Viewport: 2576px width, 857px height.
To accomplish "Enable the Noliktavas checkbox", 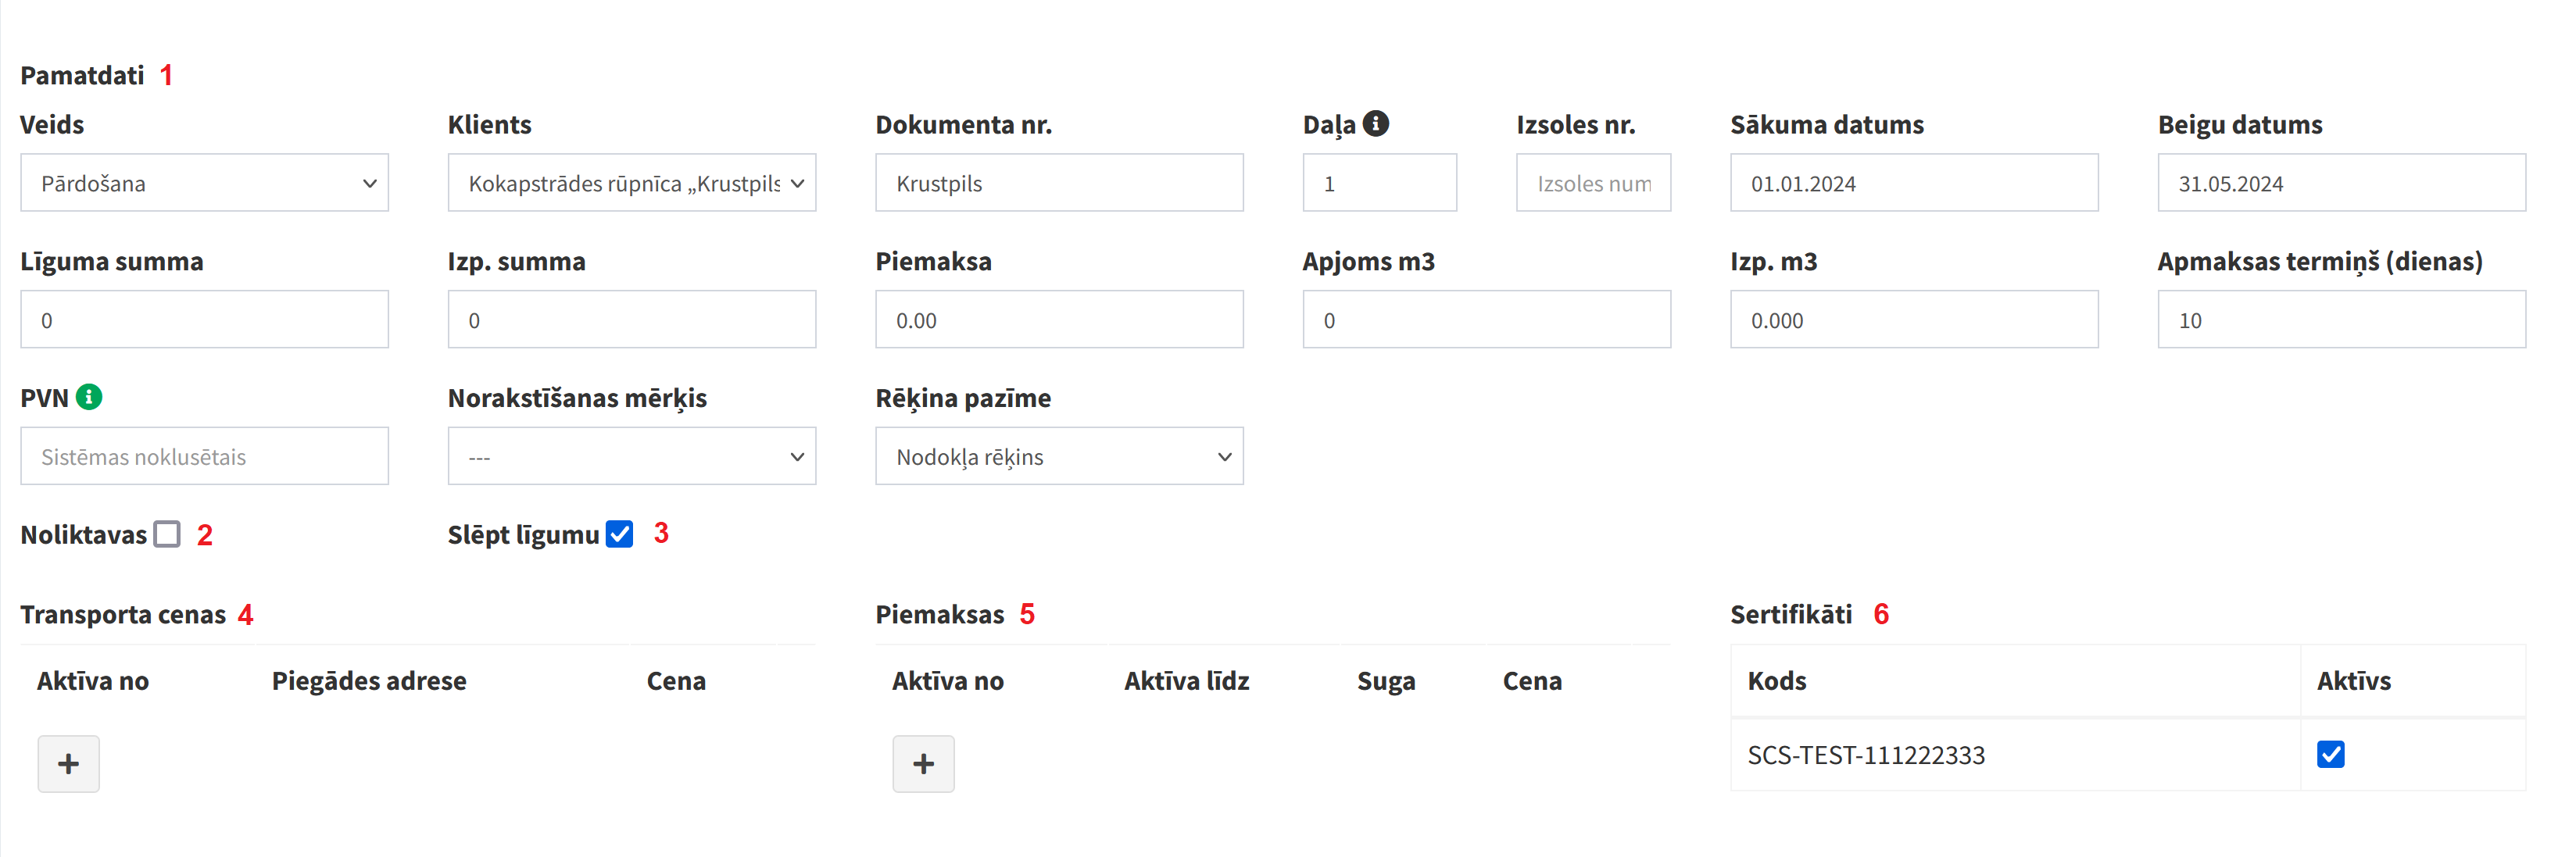I will click(167, 534).
